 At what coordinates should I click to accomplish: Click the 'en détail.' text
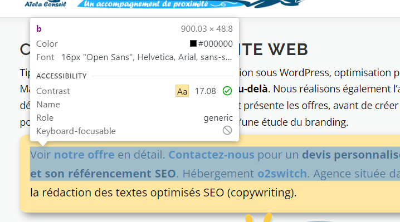(142, 155)
